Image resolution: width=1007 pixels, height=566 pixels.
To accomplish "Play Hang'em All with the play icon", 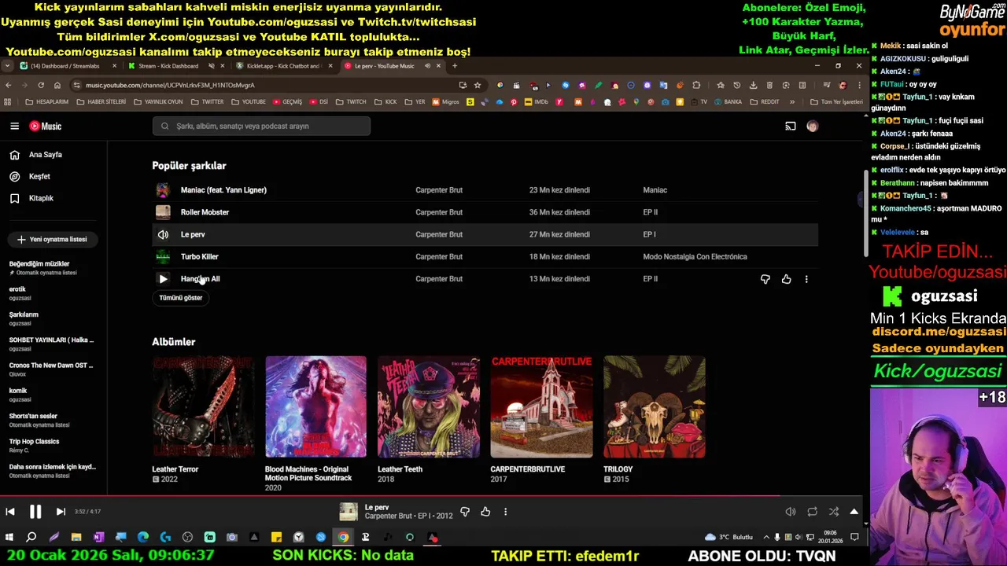I will [163, 279].
